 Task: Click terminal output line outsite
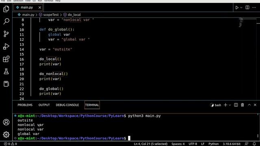pos(25,120)
